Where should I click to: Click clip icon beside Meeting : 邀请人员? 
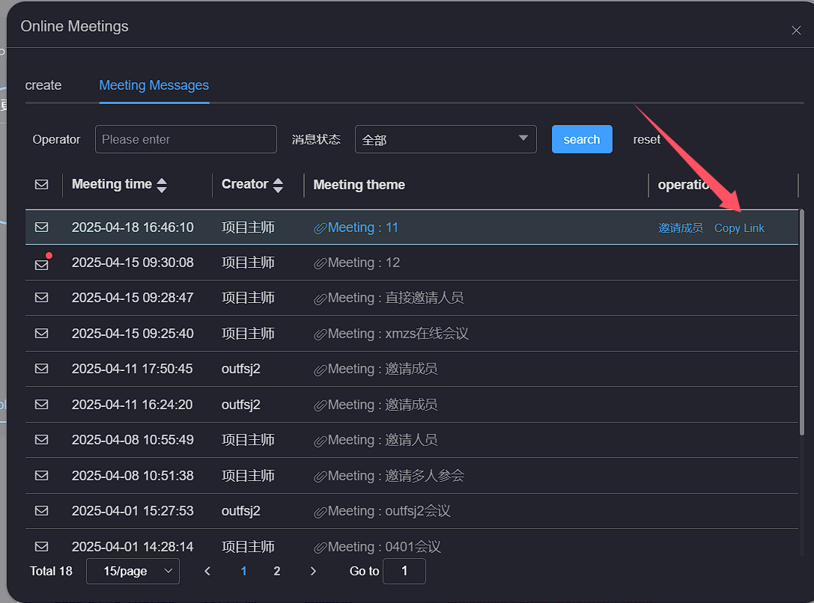[321, 441]
